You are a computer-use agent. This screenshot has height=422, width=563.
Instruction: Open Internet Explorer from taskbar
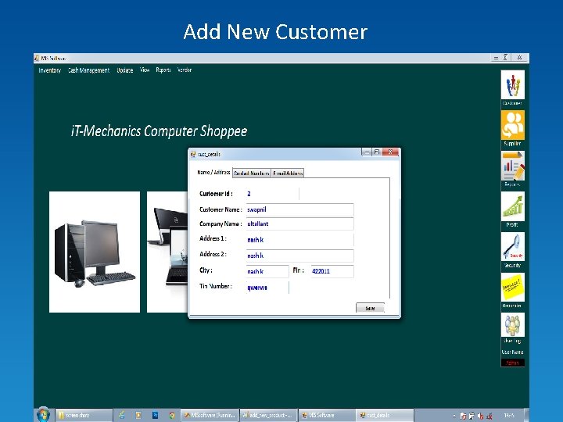(x=122, y=415)
